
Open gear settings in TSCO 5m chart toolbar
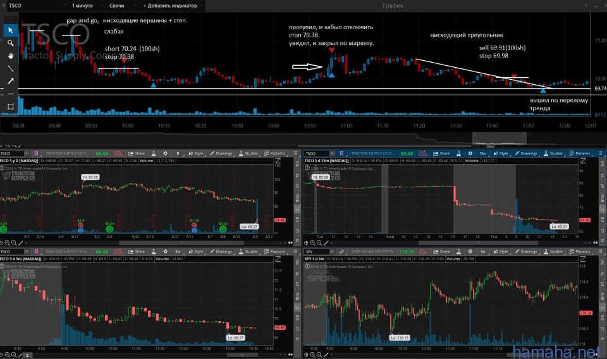tap(165, 251)
